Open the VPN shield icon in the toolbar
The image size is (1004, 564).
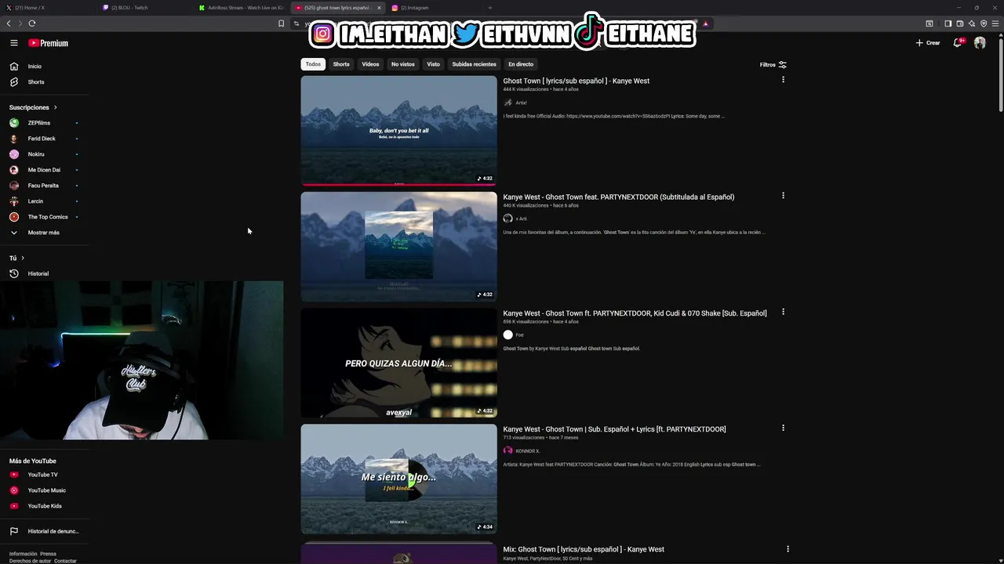point(984,23)
